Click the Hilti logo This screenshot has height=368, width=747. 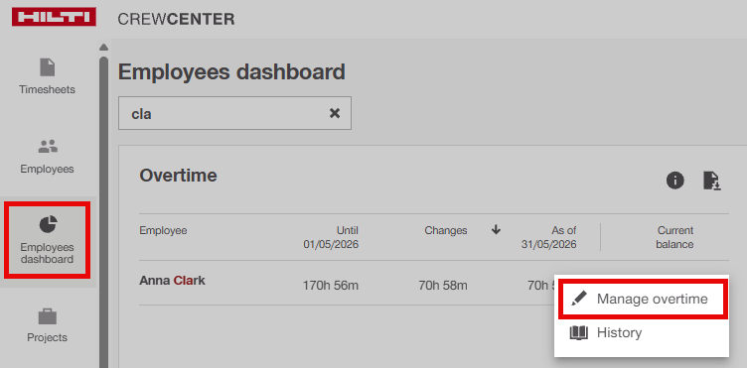[x=54, y=17]
